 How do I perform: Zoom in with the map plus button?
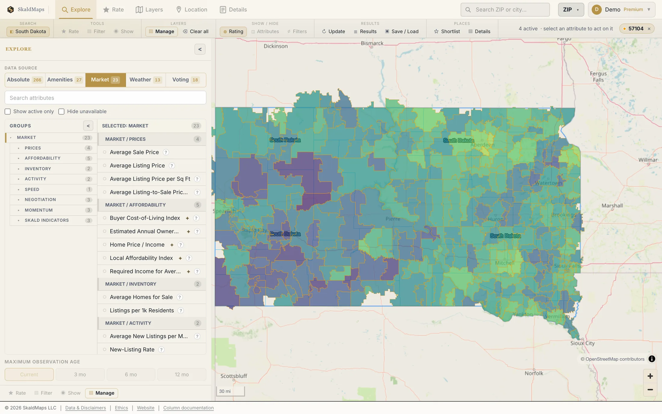pos(650,376)
